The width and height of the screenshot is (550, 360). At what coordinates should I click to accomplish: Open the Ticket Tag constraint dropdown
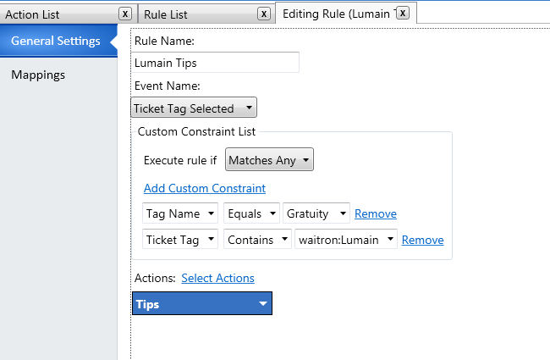coord(181,240)
